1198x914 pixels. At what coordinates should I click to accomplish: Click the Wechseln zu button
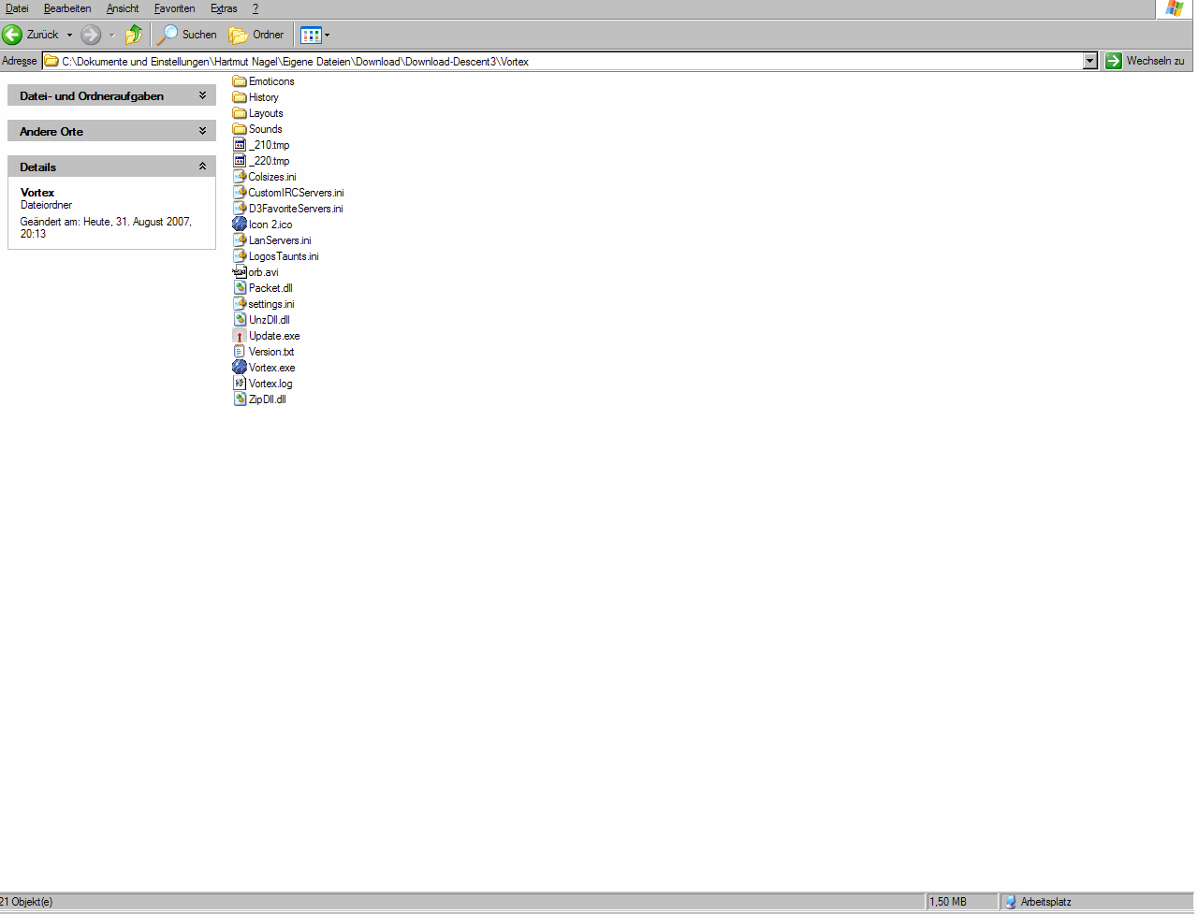(1145, 61)
